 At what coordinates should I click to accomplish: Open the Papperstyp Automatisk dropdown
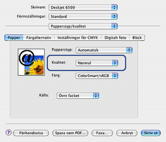coord(104,50)
